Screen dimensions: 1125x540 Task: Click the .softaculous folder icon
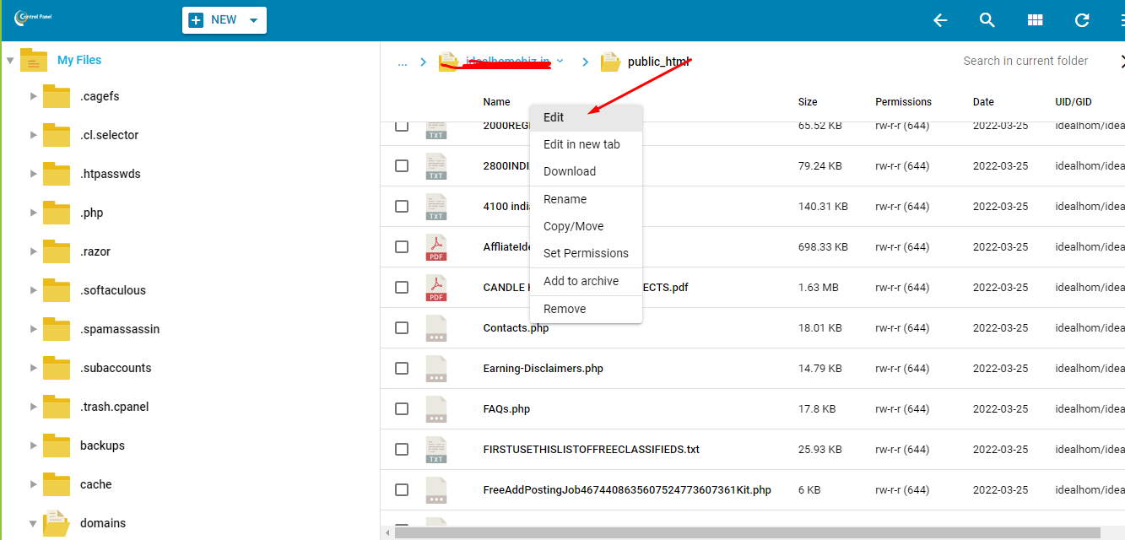[x=57, y=290]
